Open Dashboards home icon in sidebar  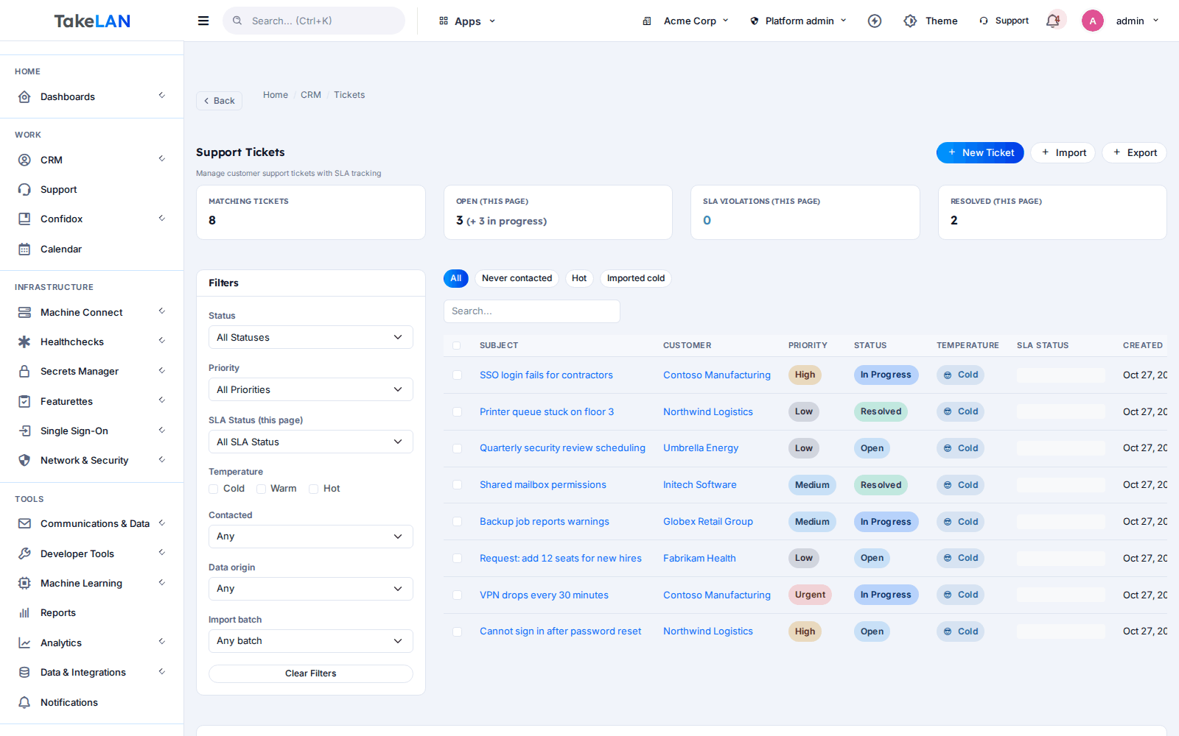pyautogui.click(x=24, y=96)
